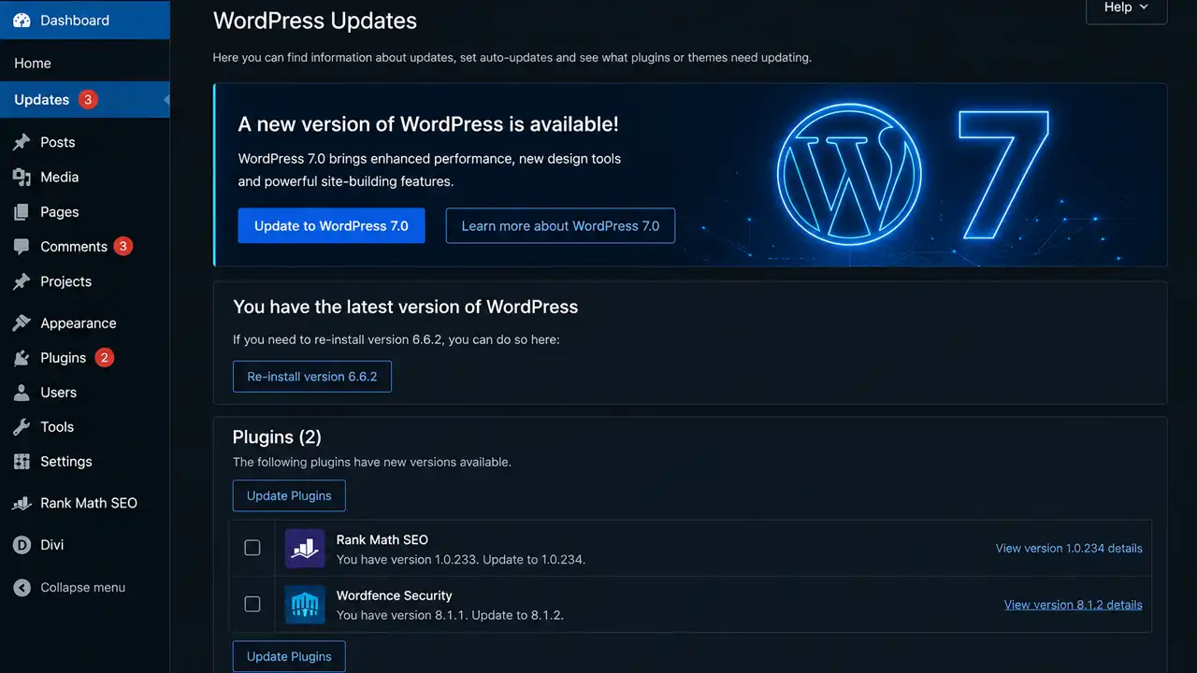The image size is (1197, 673).
Task: Click Collapse menu text
Action: 82,588
